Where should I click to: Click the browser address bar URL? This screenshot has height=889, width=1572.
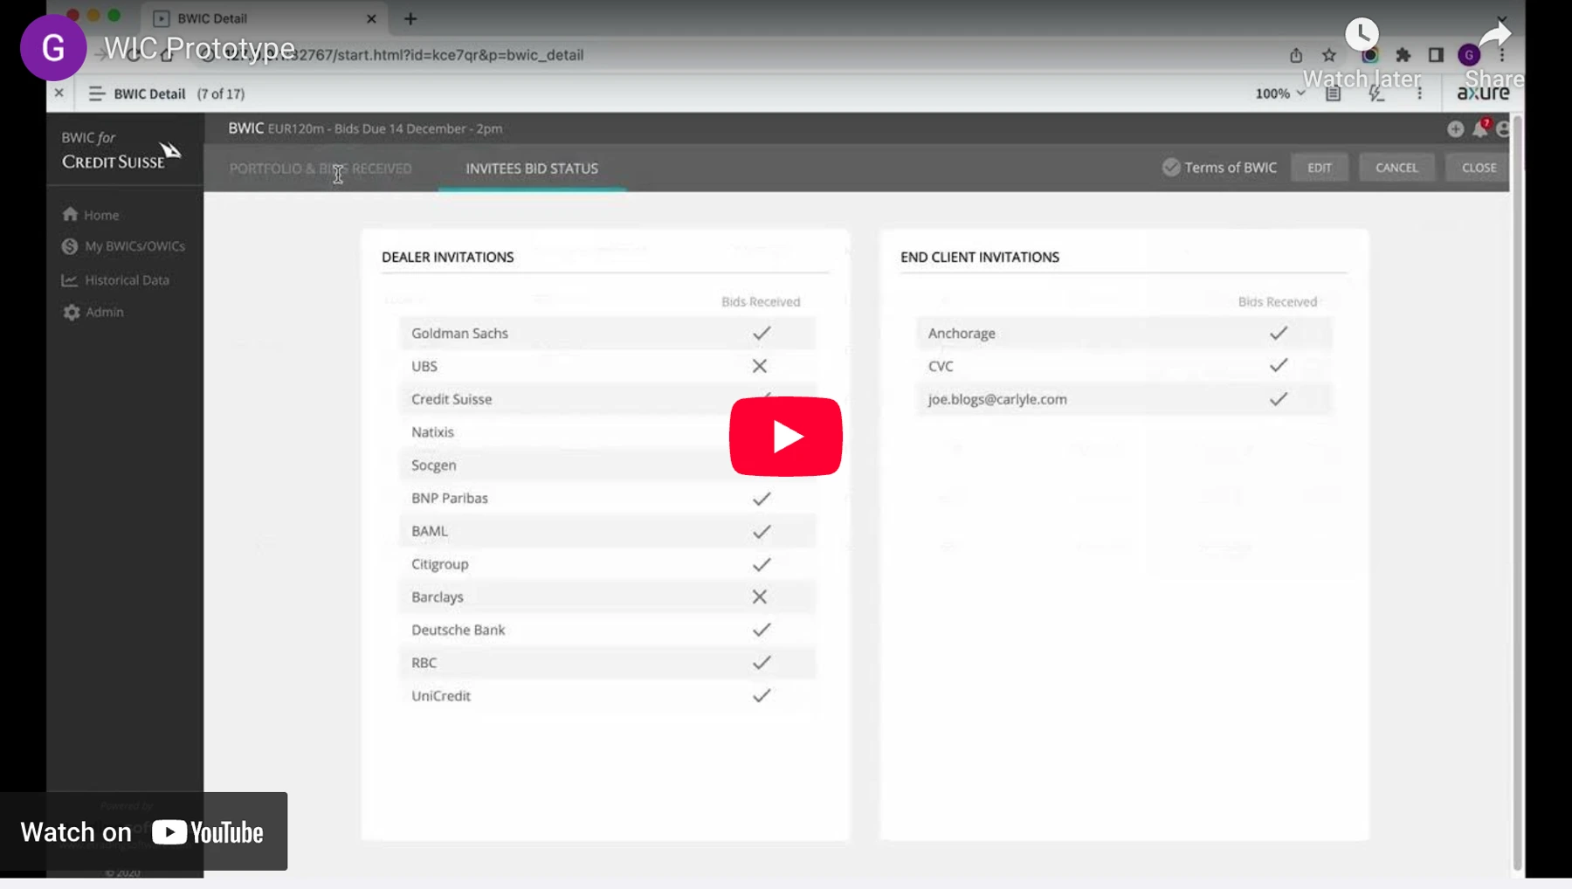402,55
